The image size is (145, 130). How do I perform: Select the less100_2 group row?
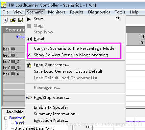tap(14, 62)
